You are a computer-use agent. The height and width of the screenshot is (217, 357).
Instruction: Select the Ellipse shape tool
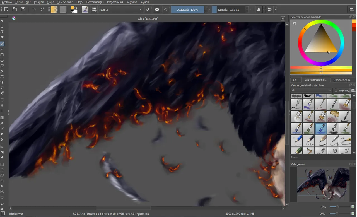(2, 60)
